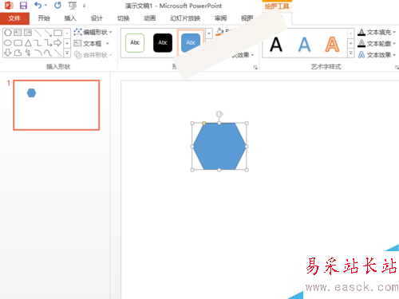This screenshot has width=399, height=299.
Task: Click the blue hexagon on the slide canvas
Action: (x=219, y=147)
